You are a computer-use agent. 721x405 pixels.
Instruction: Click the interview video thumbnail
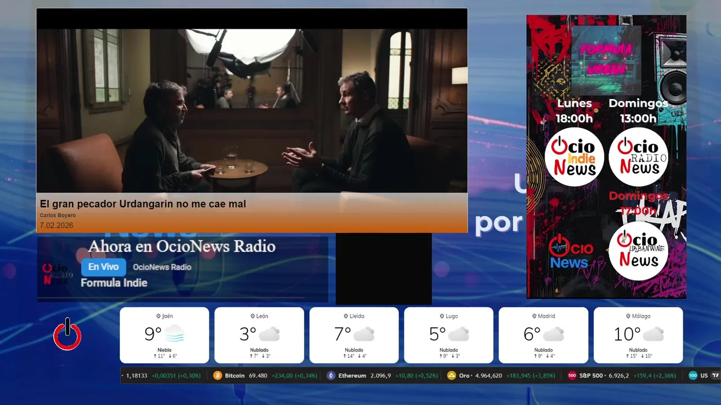[x=252, y=111]
